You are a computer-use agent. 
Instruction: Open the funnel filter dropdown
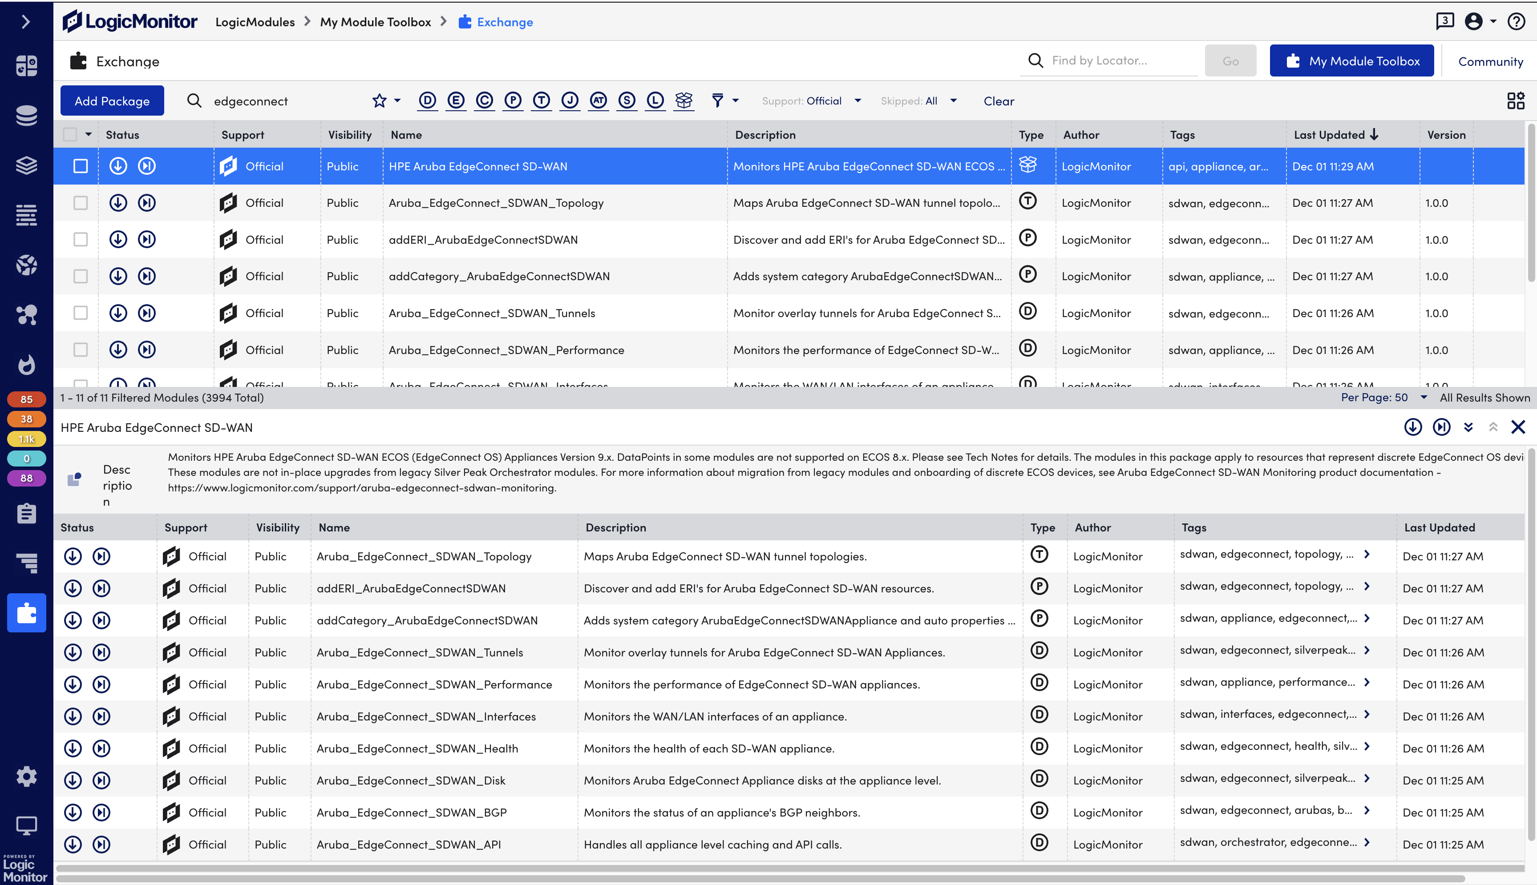pyautogui.click(x=725, y=101)
